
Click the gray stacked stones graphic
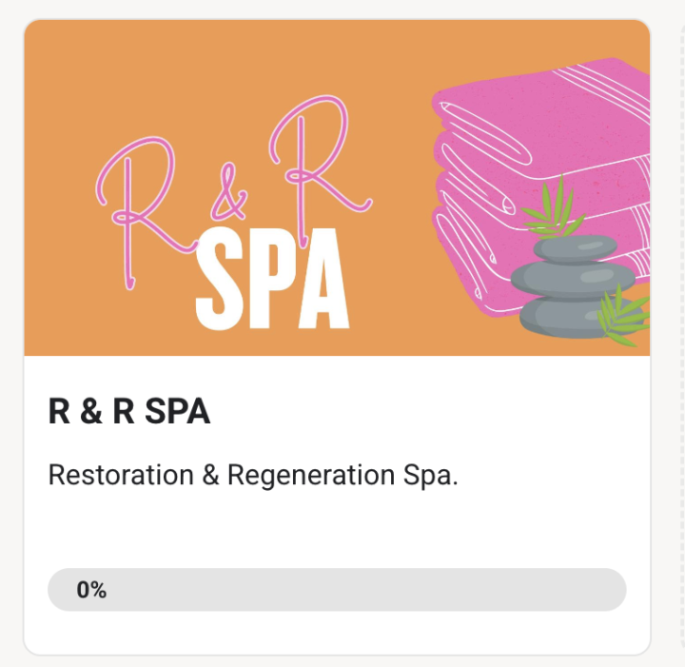pyautogui.click(x=573, y=285)
